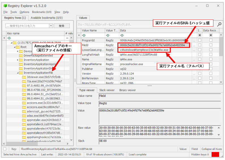225x160 pixels.
Task: Click the DriverPackageExtended folder icon
Action: 21,56
